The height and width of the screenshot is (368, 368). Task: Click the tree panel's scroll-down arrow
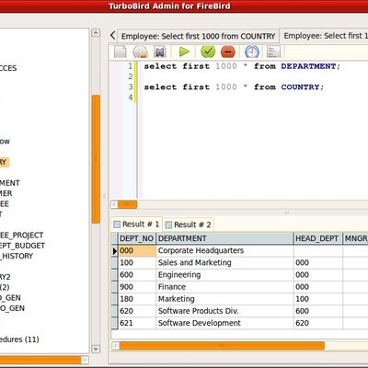(x=96, y=349)
